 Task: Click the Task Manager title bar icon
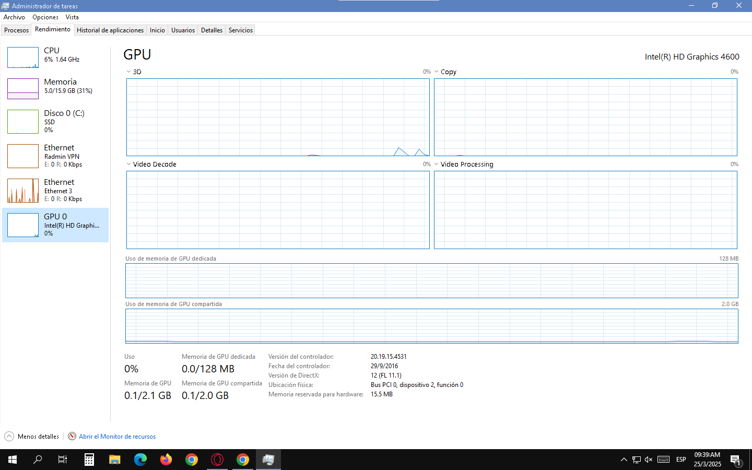pyautogui.click(x=5, y=6)
